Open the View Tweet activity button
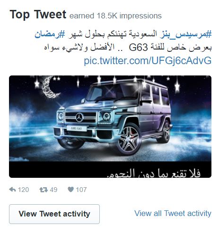Viewport: 219px width, 241px height. (x=54, y=214)
